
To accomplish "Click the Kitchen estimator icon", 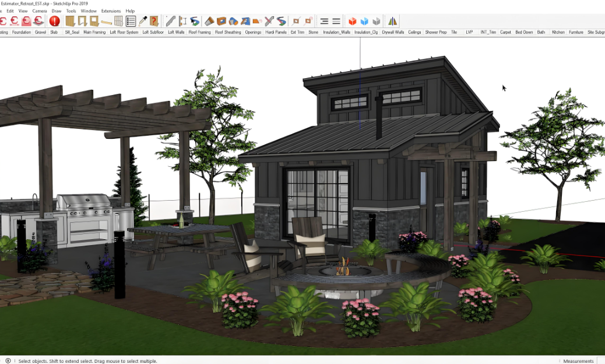I will (558, 32).
